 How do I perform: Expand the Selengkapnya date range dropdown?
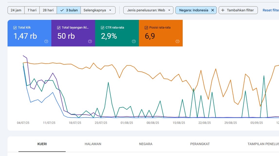click(98, 10)
